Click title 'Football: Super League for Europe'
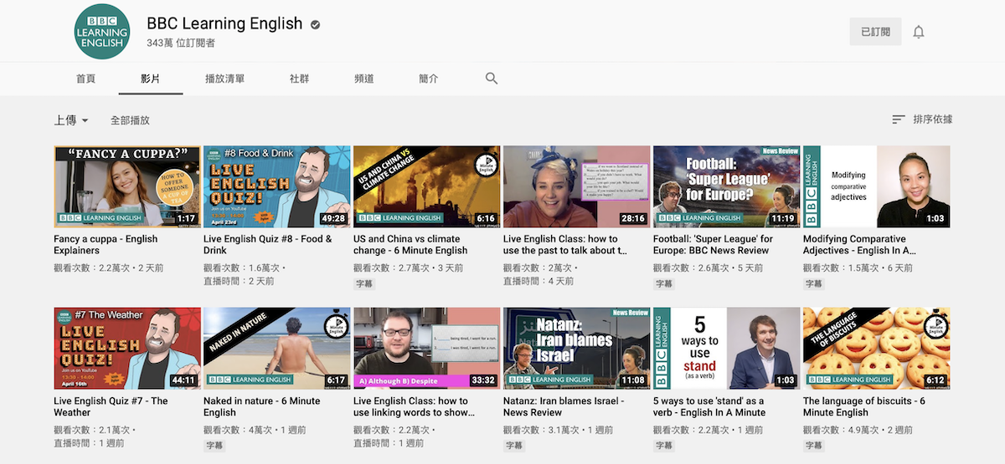1005x464 pixels. coord(713,244)
